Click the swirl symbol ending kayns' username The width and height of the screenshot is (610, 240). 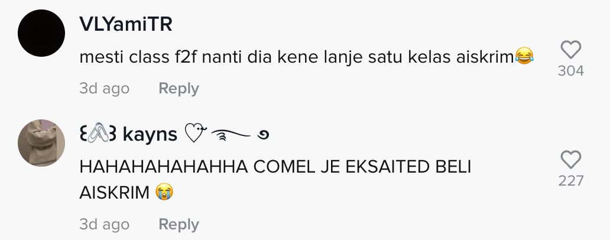click(264, 135)
